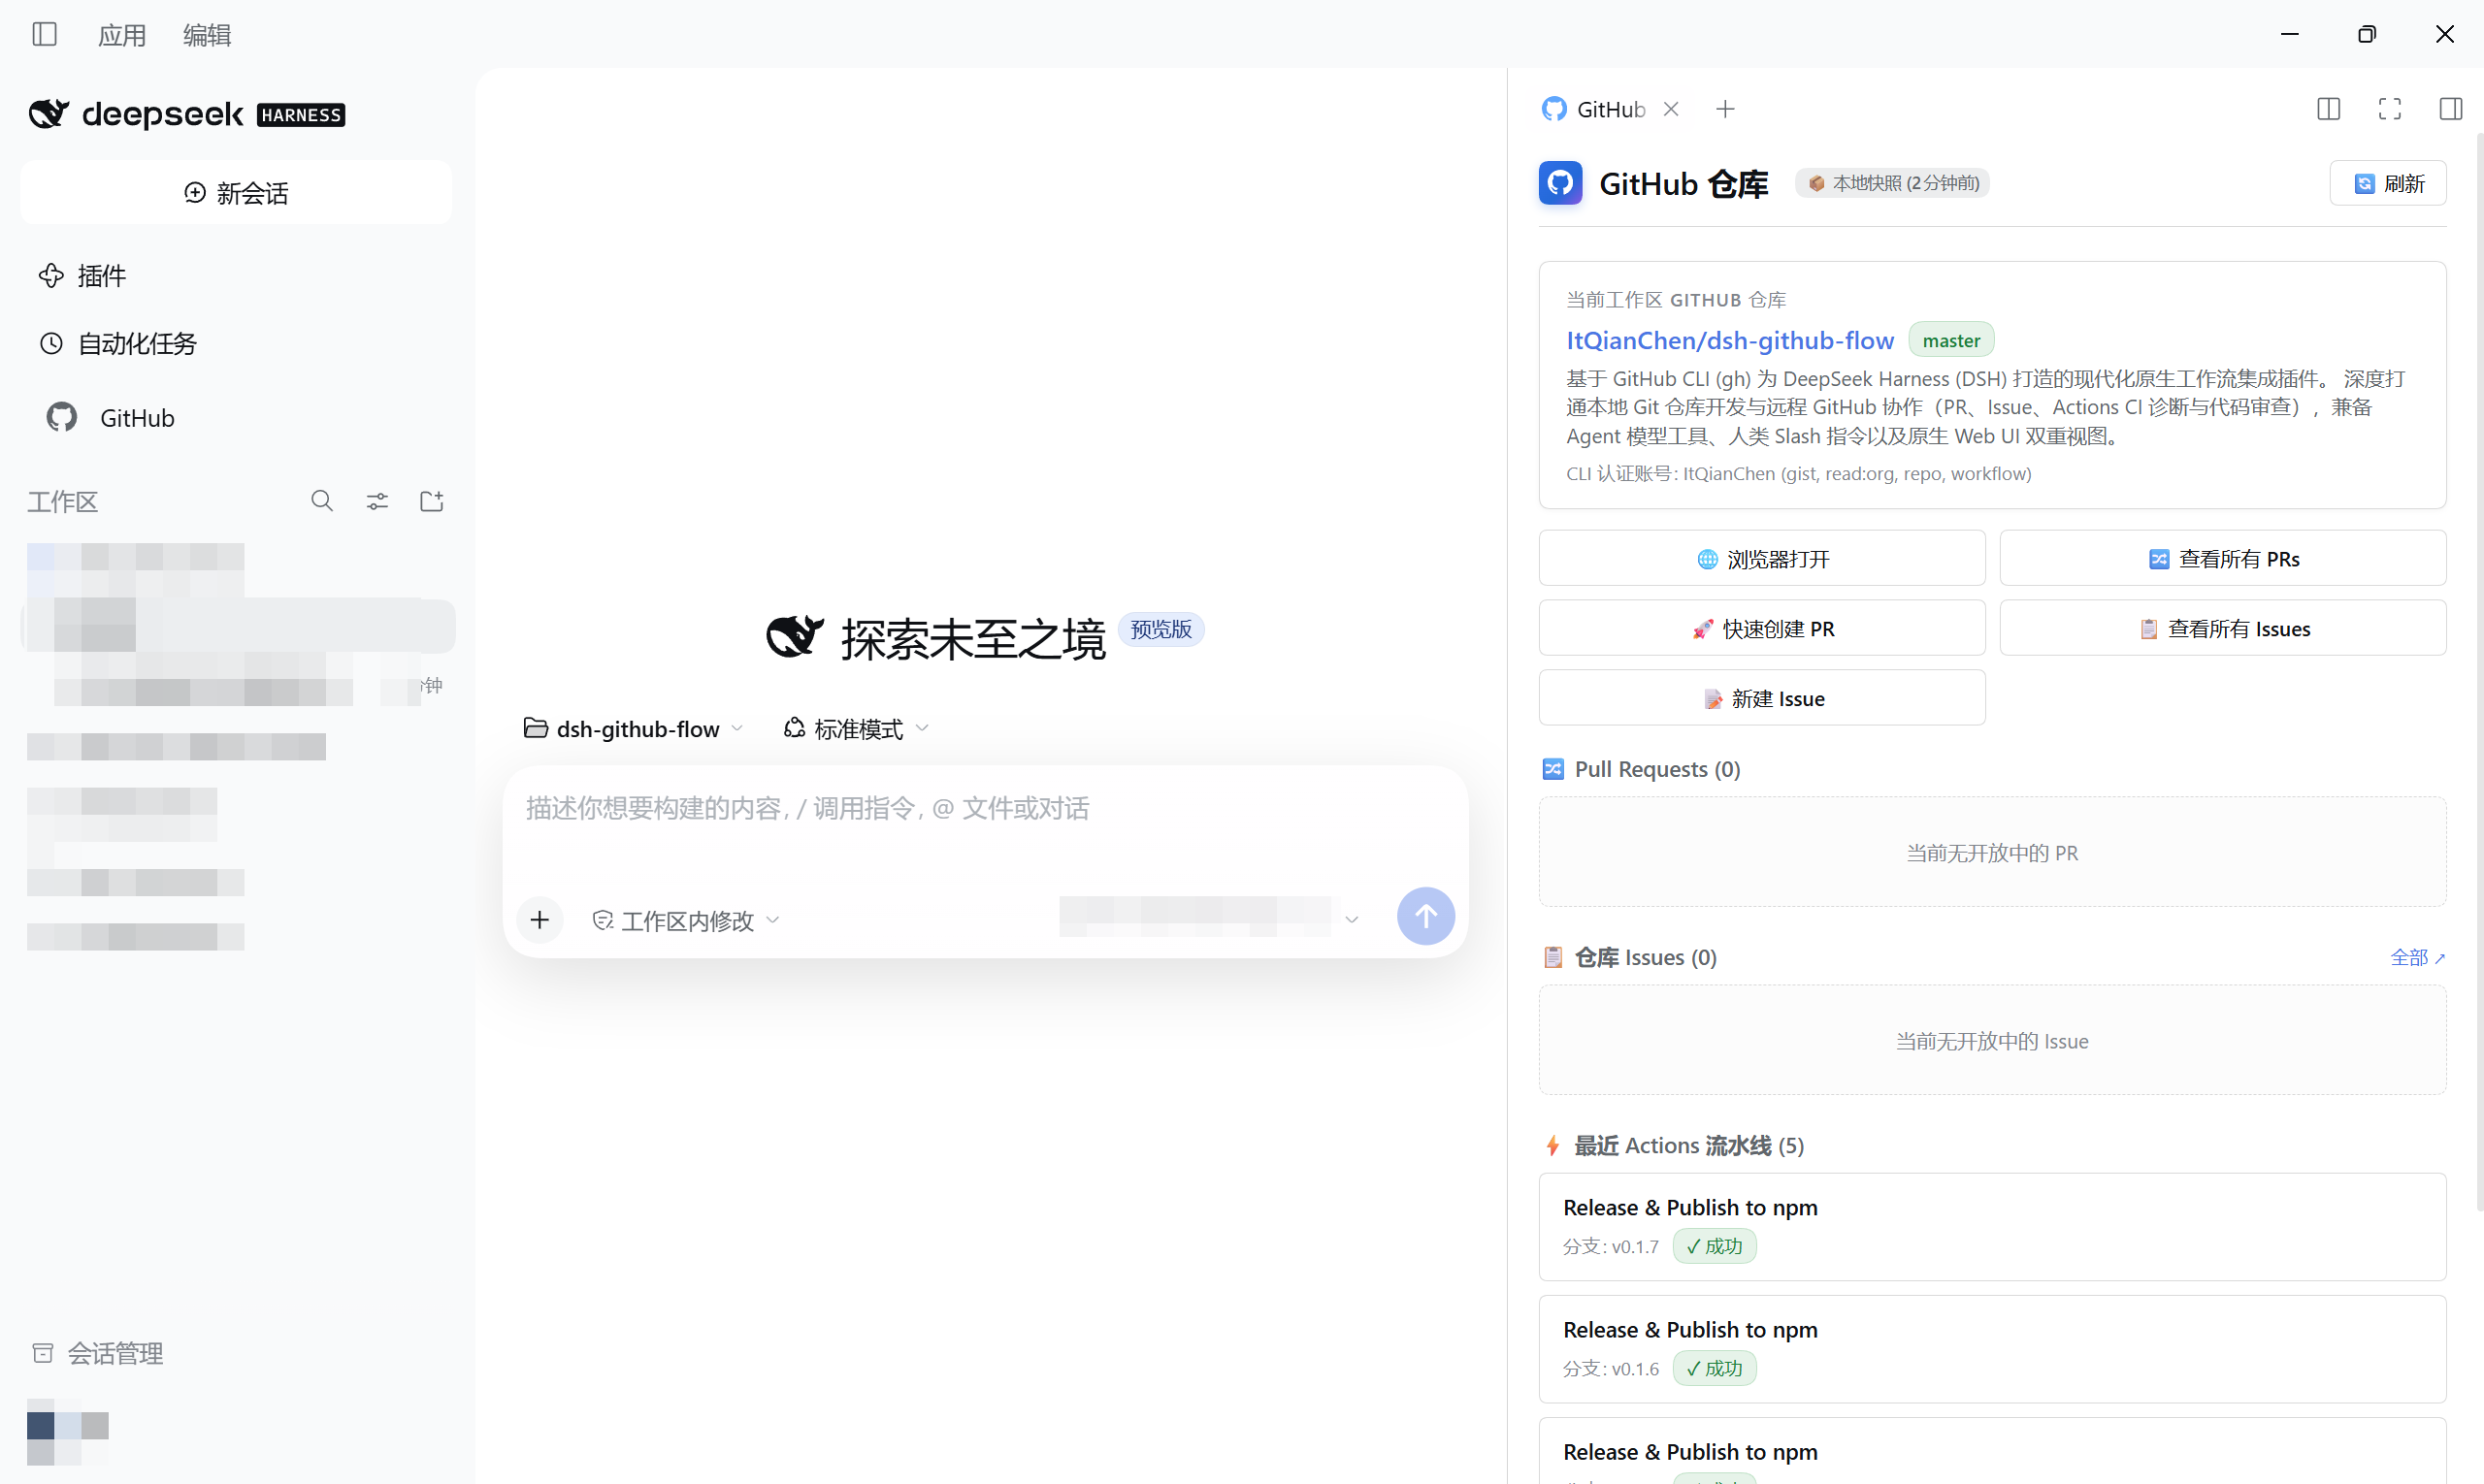Collapse the right side panel
The image size is (2484, 1484).
pyautogui.click(x=2450, y=109)
